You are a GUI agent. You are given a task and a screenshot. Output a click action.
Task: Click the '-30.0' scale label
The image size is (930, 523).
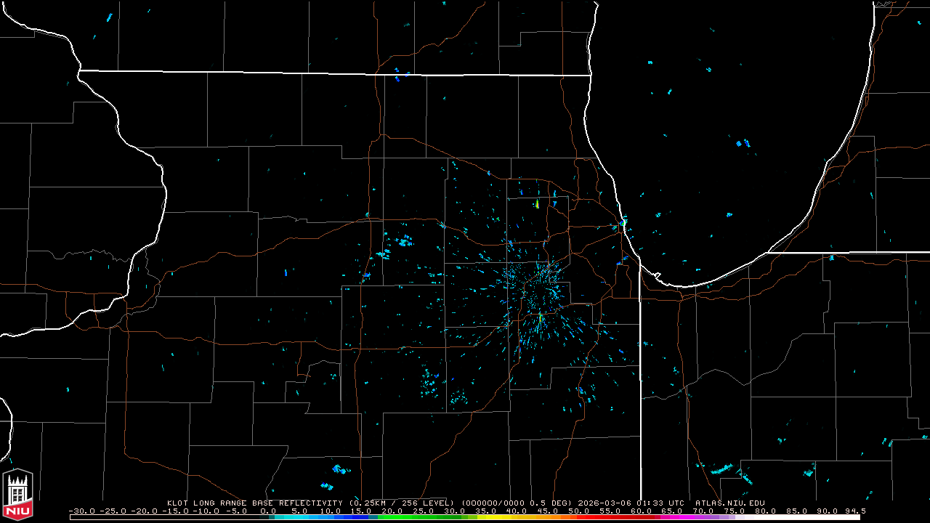coord(82,511)
